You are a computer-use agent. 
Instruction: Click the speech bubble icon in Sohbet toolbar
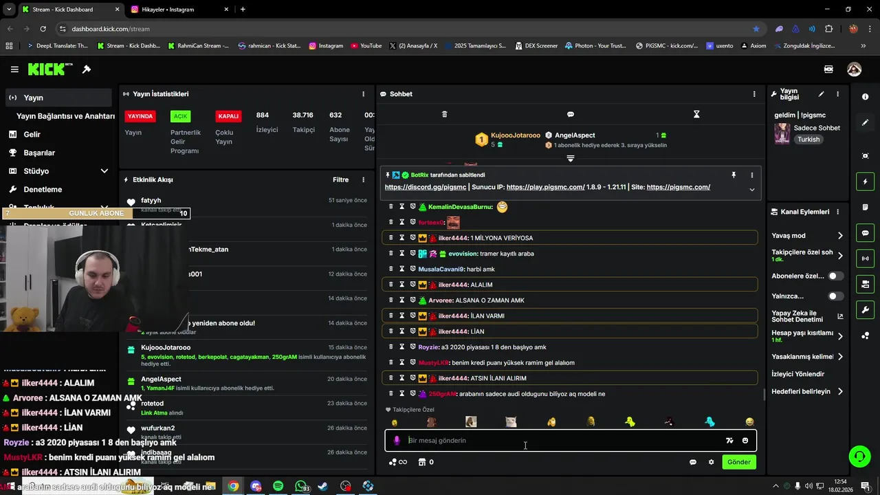571,114
